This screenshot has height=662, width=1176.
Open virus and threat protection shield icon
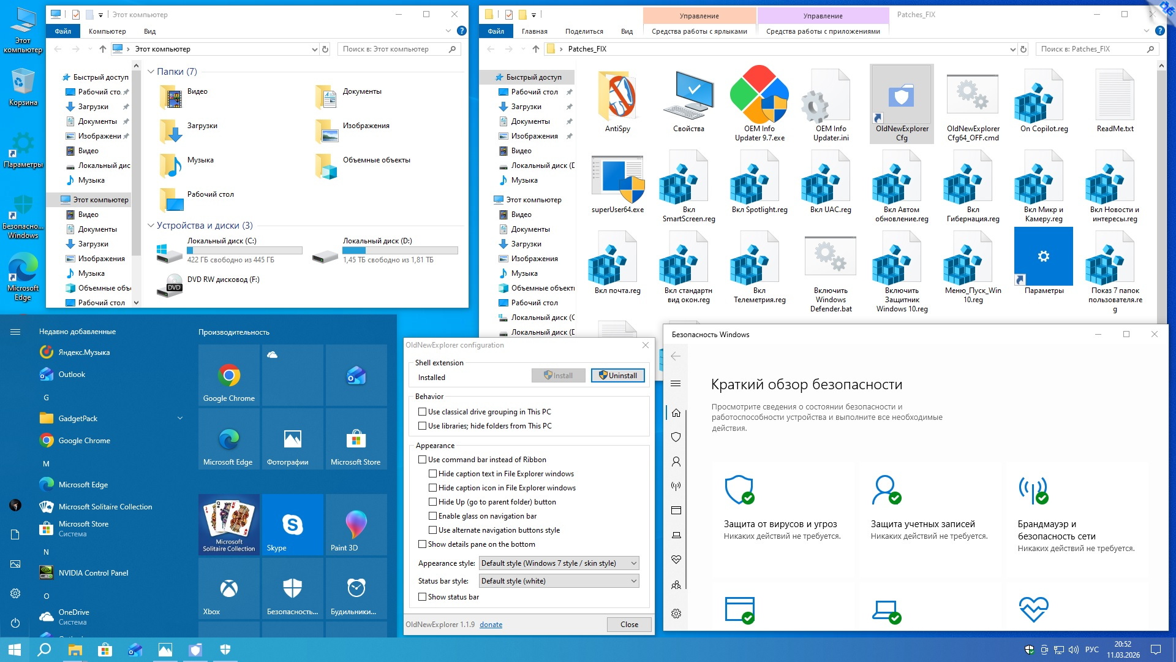click(x=739, y=490)
